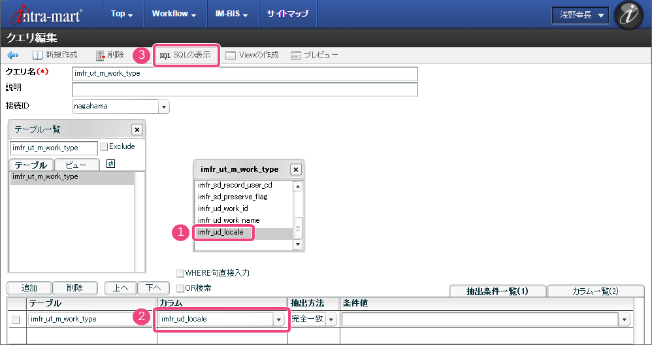Open the Workflow menu

[174, 14]
